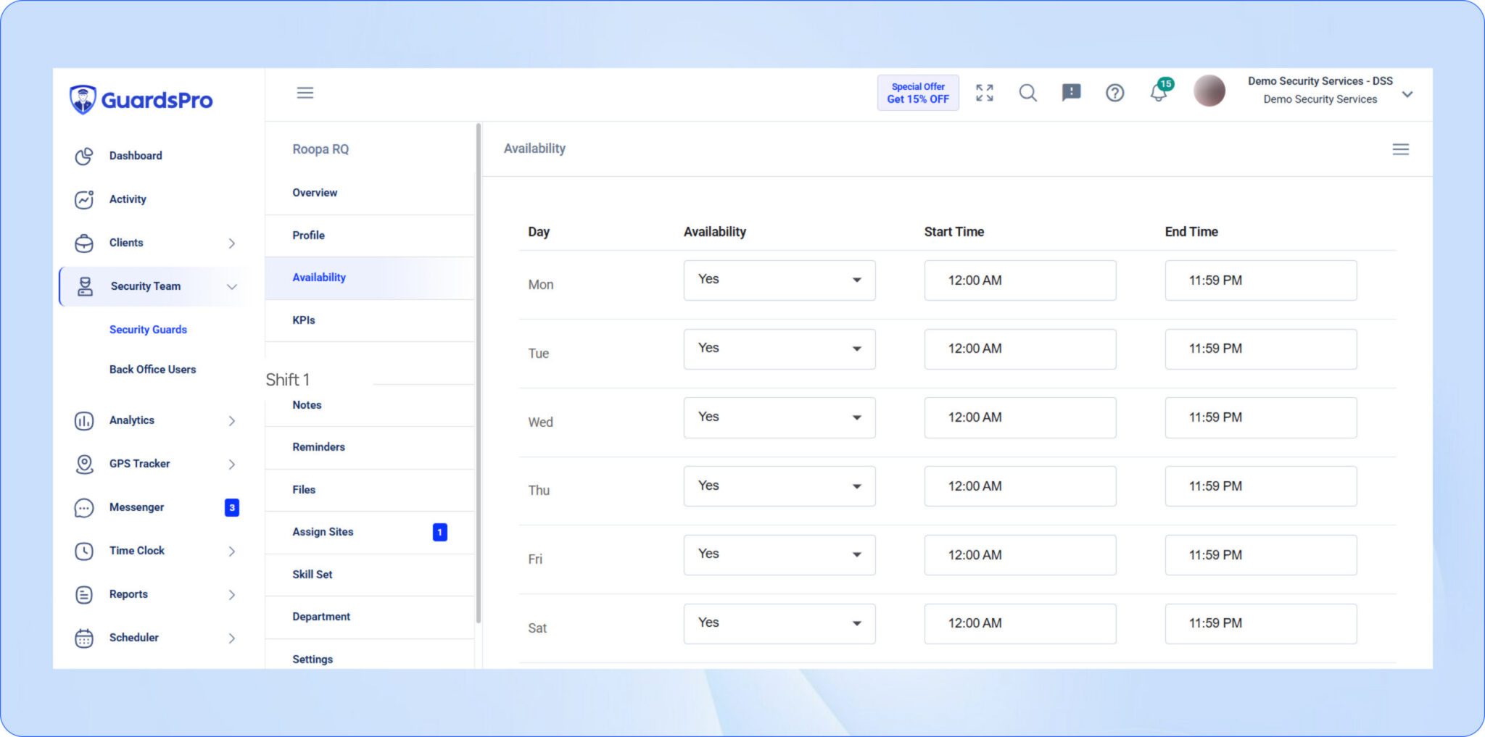Edit Friday end time field
Image resolution: width=1485 pixels, height=737 pixels.
coord(1261,555)
